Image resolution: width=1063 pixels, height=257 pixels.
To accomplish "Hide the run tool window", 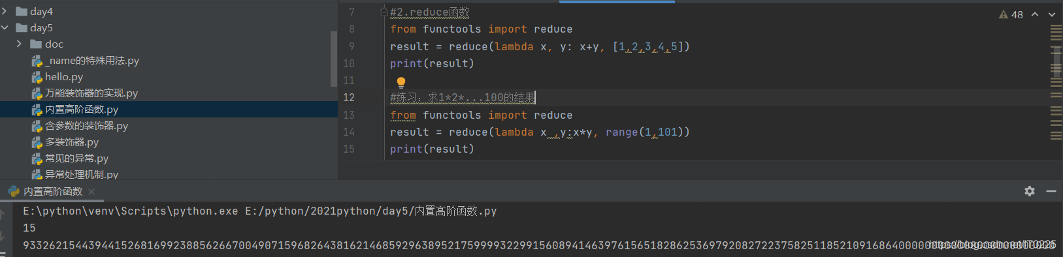I will click(x=1051, y=191).
